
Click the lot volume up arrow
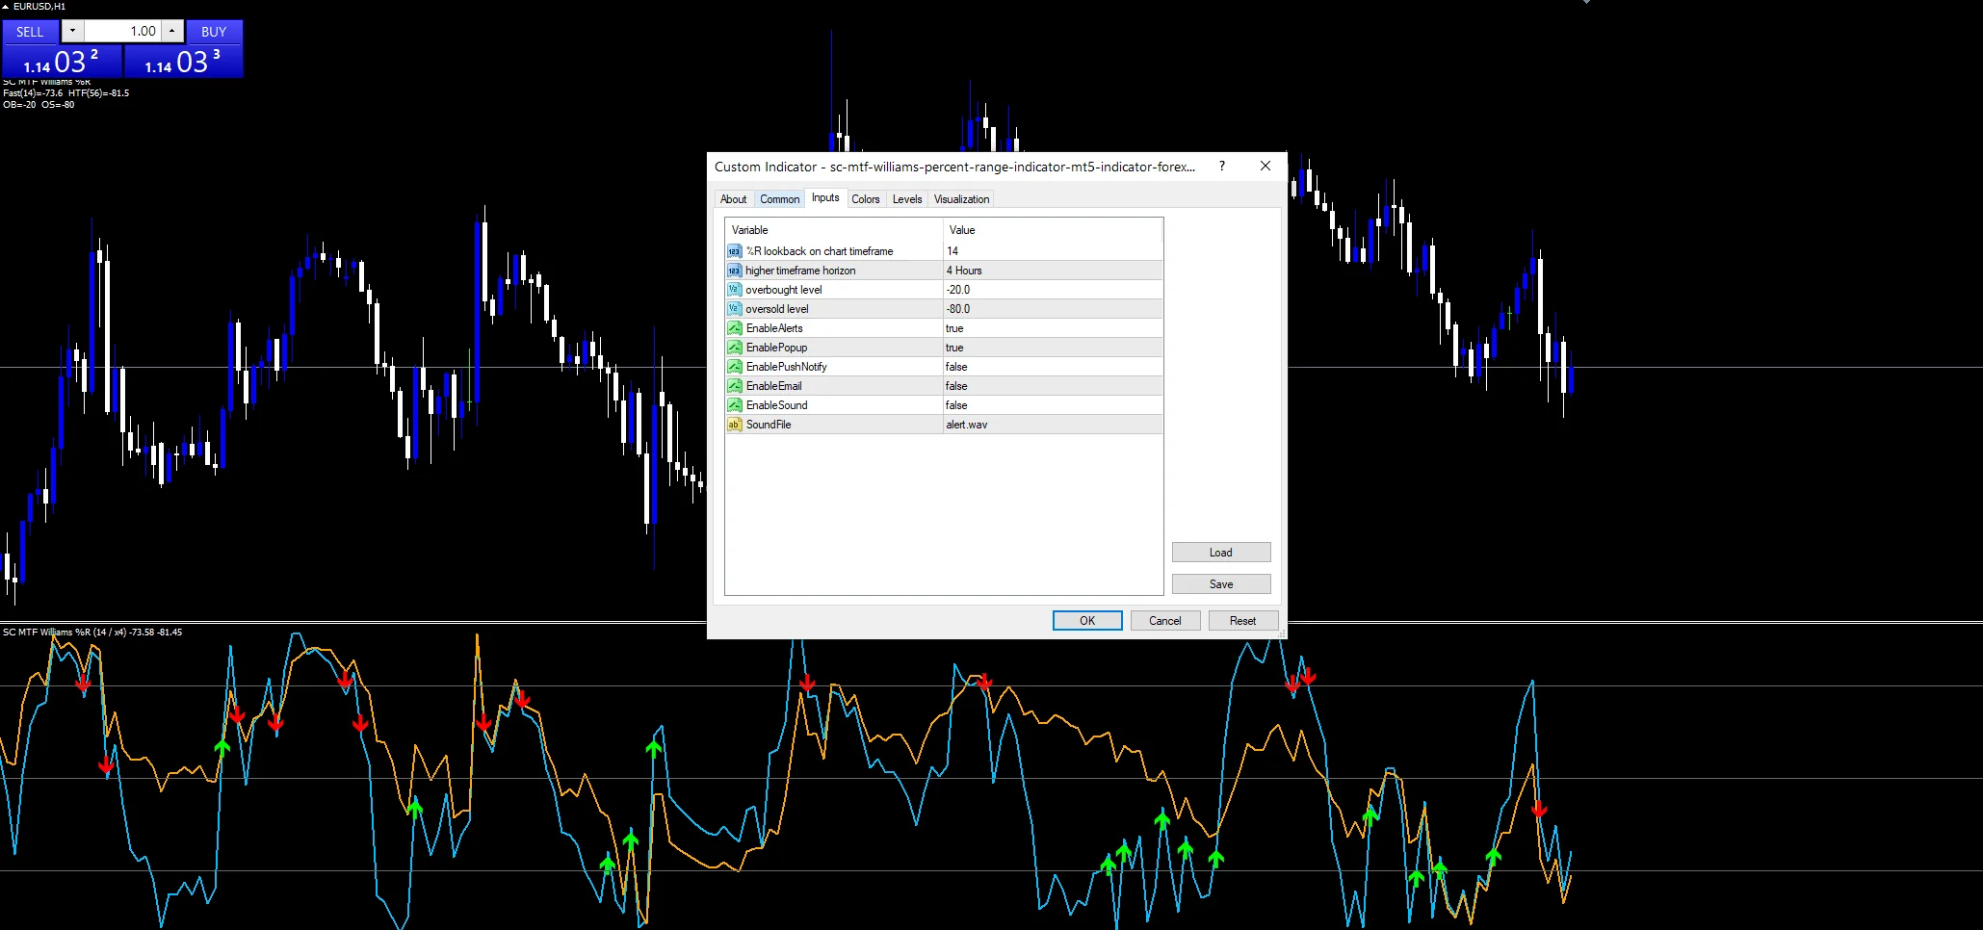[x=171, y=32]
